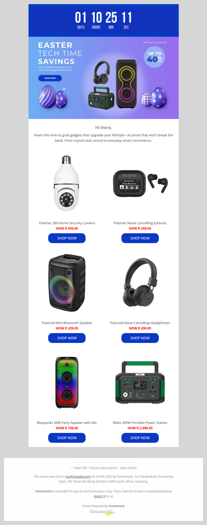Select the black headphones product image
This screenshot has height=525, width=207.
140,283
